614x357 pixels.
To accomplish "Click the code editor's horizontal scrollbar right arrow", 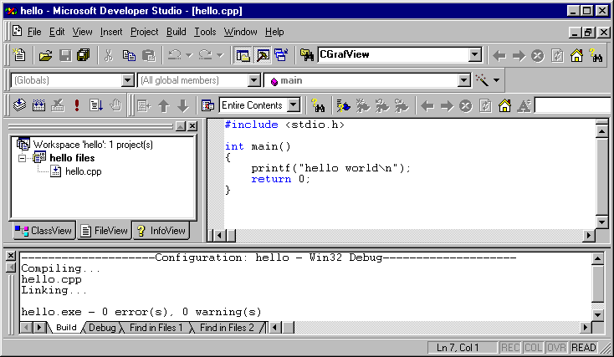I will click(x=588, y=236).
